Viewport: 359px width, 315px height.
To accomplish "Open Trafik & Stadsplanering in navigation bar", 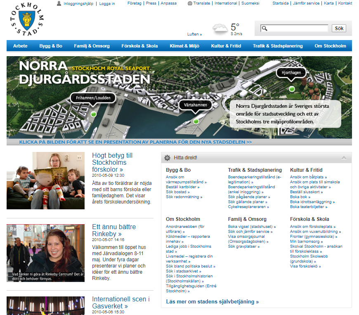I will coord(278,46).
